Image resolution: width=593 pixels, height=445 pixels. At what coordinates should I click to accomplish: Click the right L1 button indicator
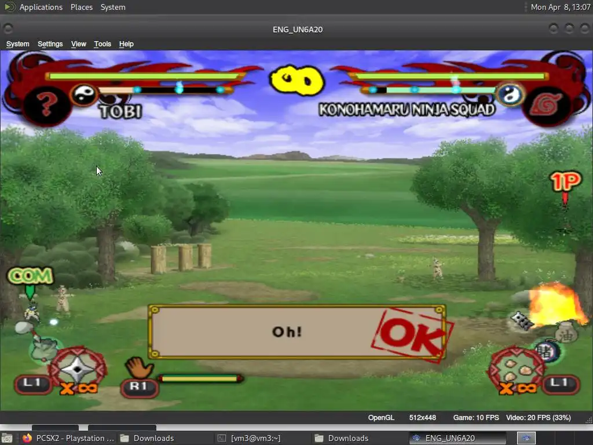(x=561, y=384)
